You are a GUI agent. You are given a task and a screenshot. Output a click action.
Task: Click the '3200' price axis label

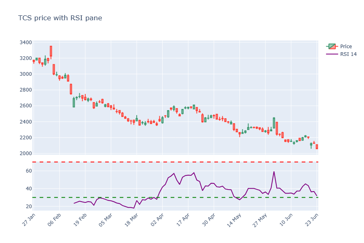tap(26, 58)
